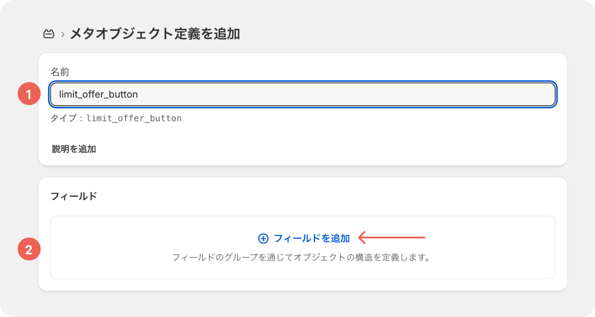Click the red number 1 badge
The image size is (595, 317).
coord(29,94)
